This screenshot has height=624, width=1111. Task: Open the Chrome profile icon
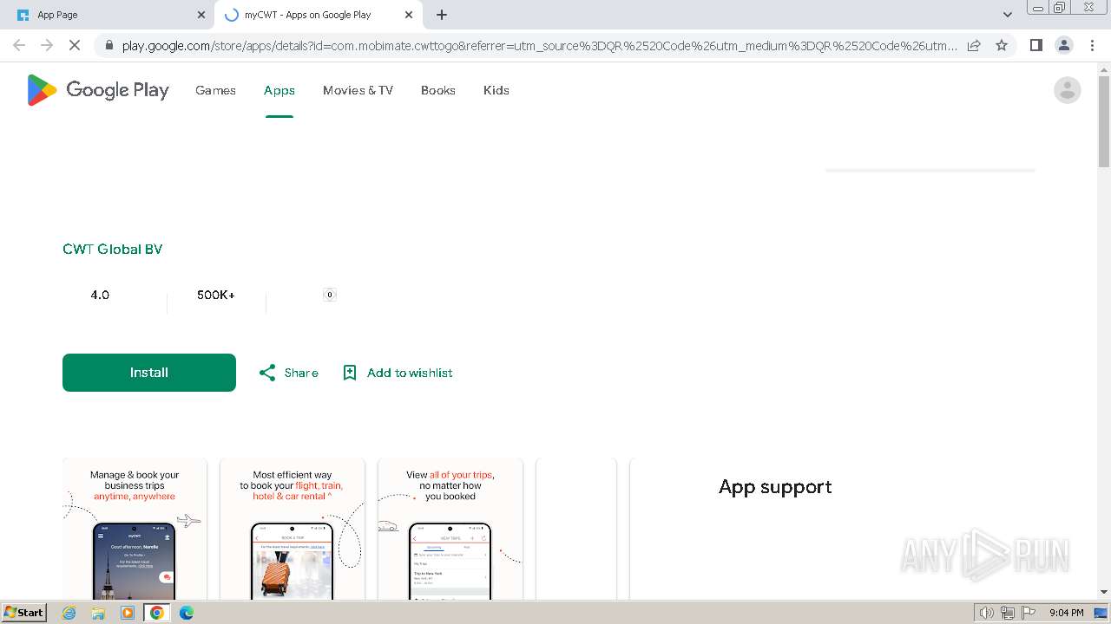coord(1064,45)
